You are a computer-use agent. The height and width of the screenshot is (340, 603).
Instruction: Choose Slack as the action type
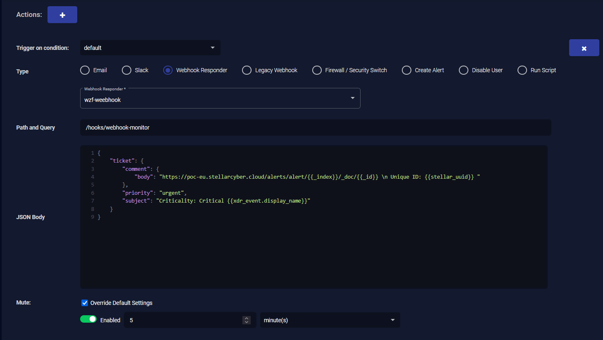pos(127,70)
